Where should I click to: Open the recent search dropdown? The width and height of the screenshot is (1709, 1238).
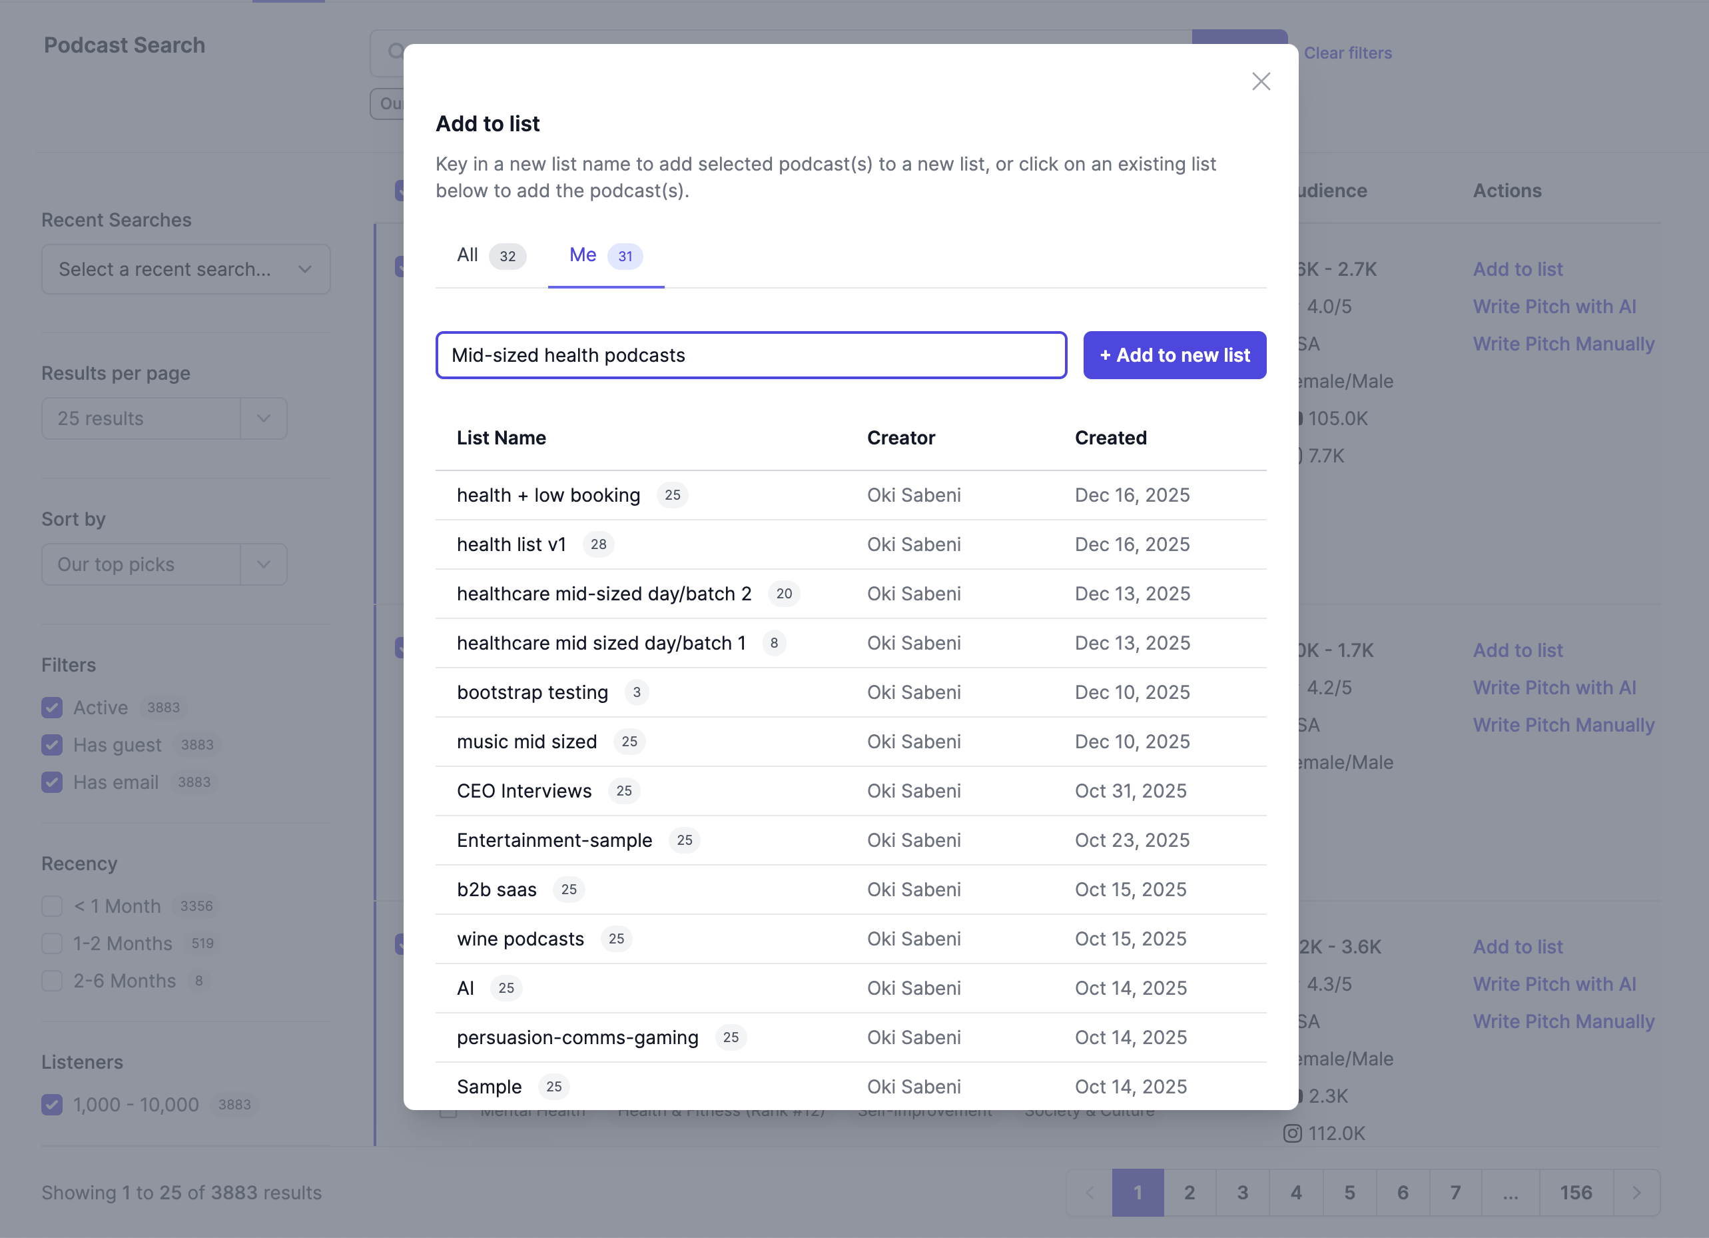(185, 269)
